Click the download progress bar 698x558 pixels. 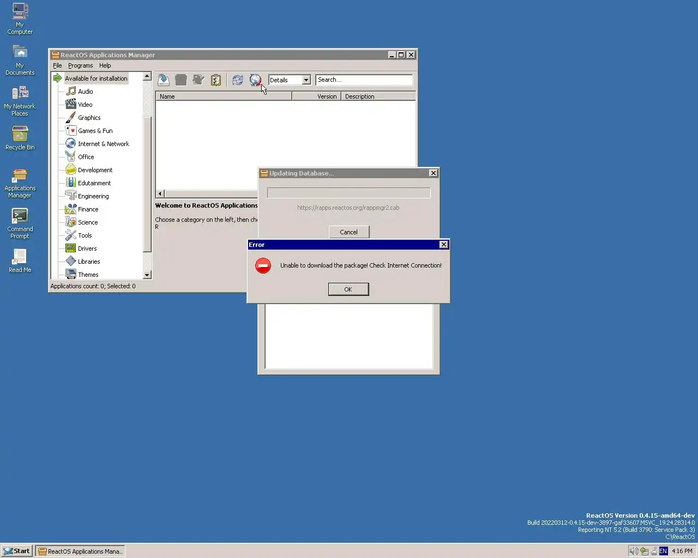pyautogui.click(x=348, y=193)
